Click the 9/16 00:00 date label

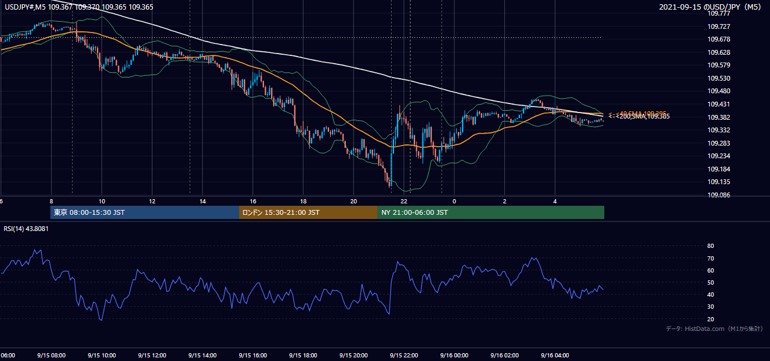(x=454, y=356)
